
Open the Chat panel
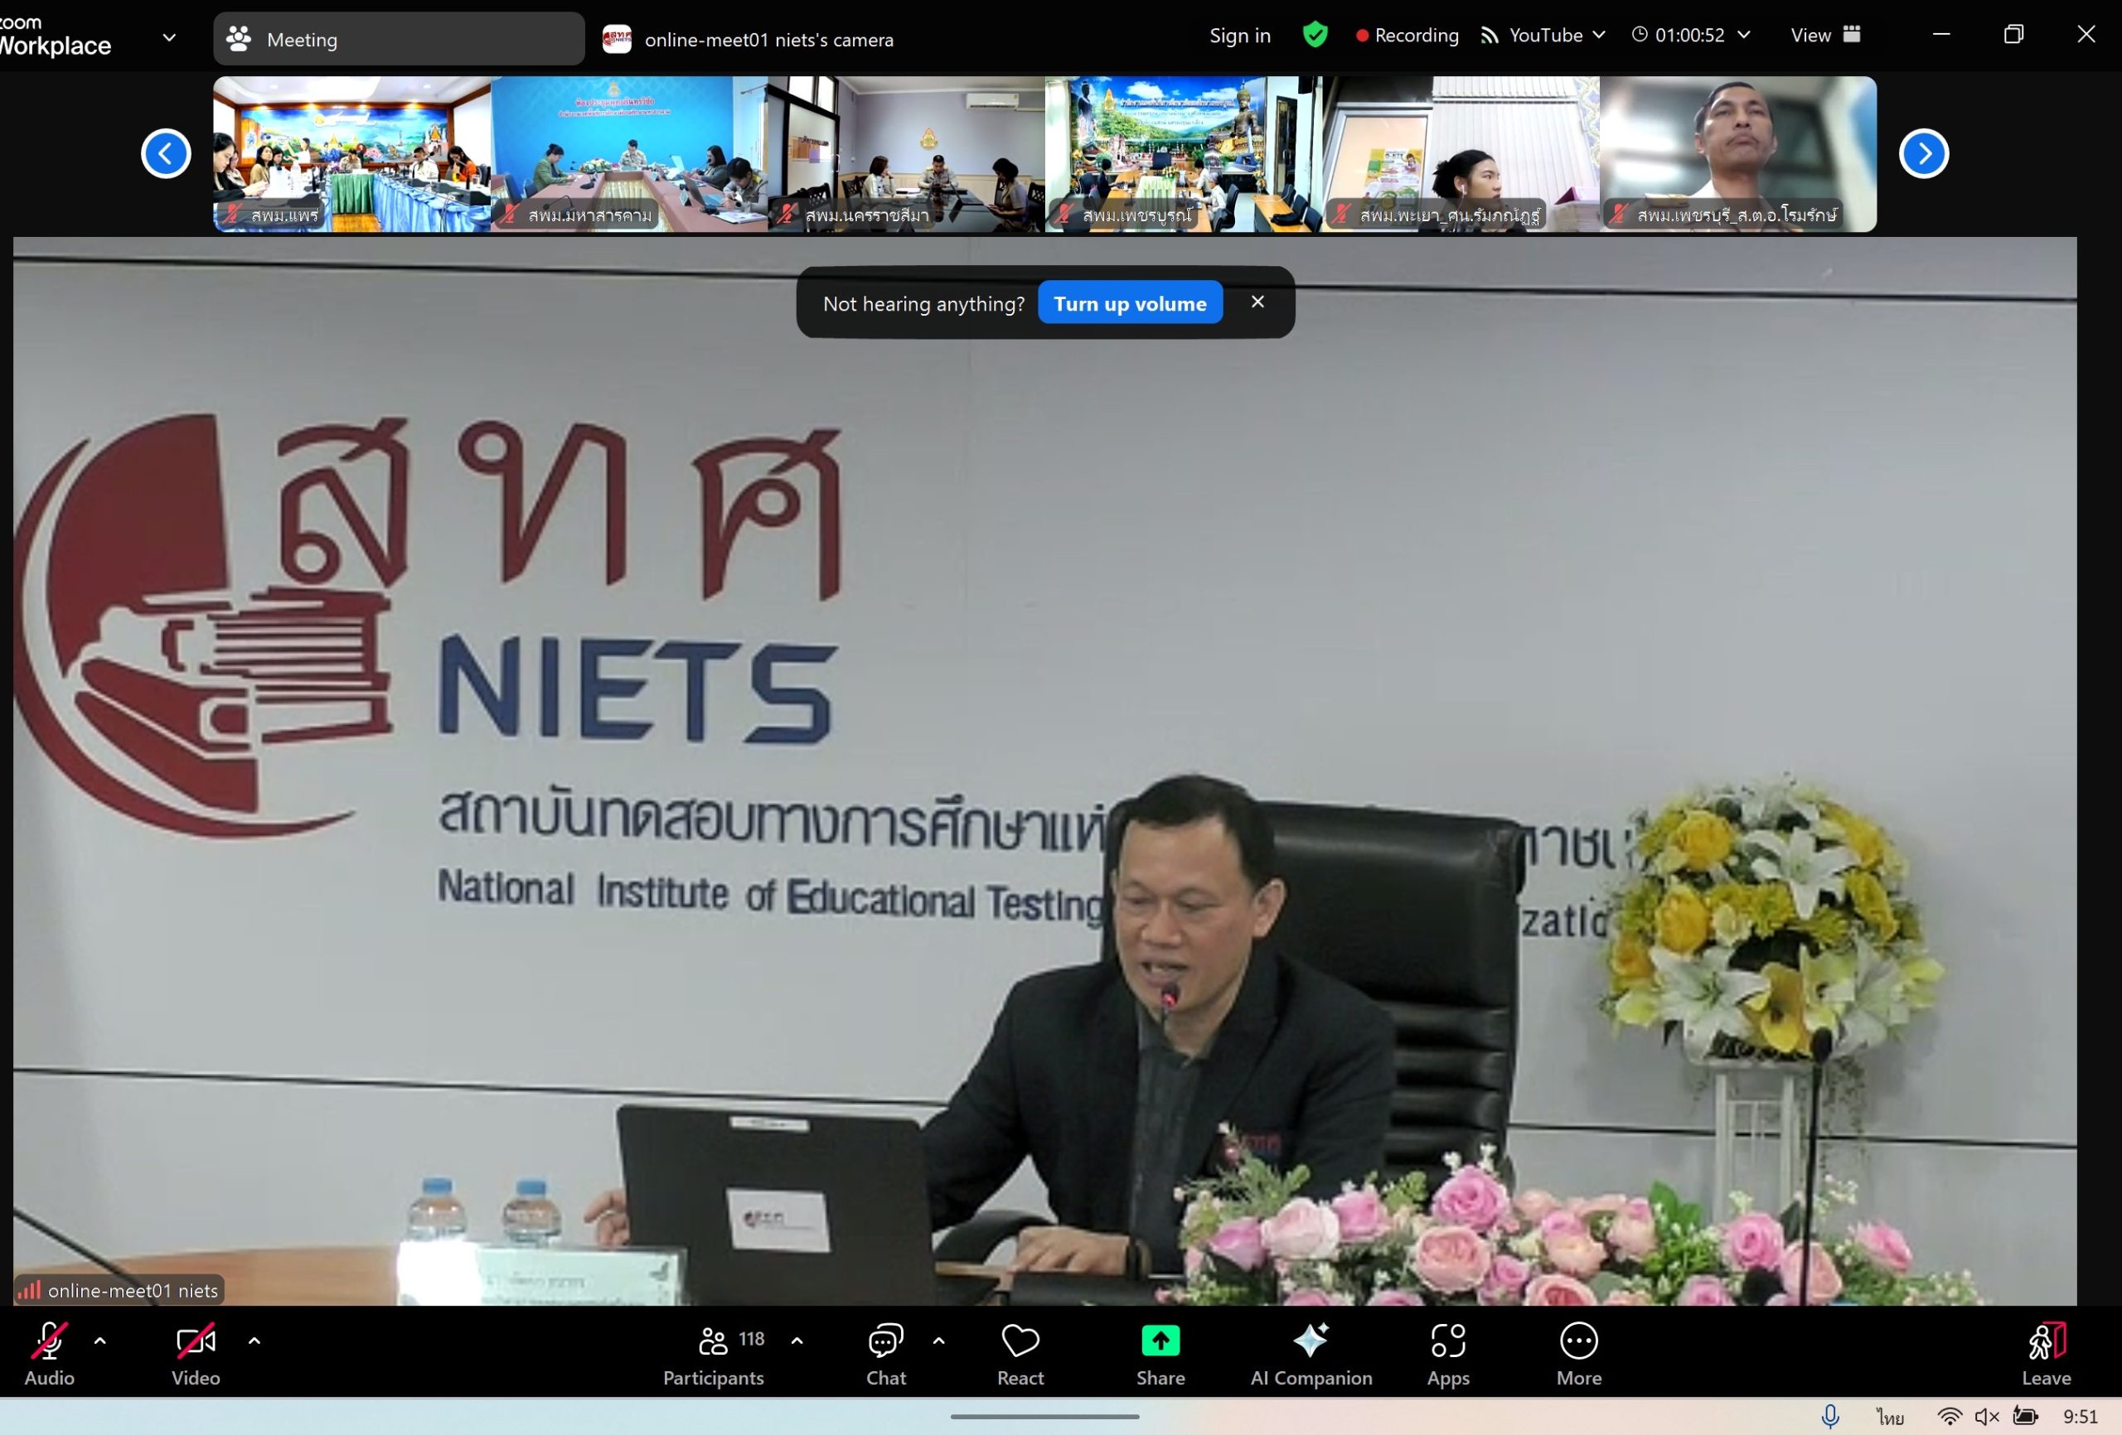click(886, 1355)
